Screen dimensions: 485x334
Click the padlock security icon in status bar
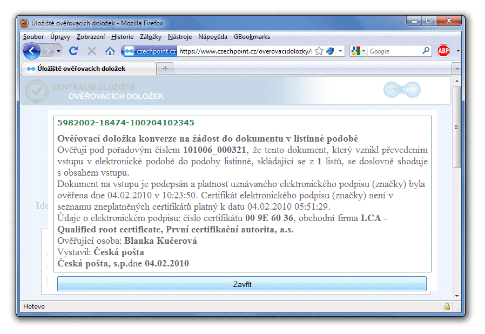(x=447, y=306)
